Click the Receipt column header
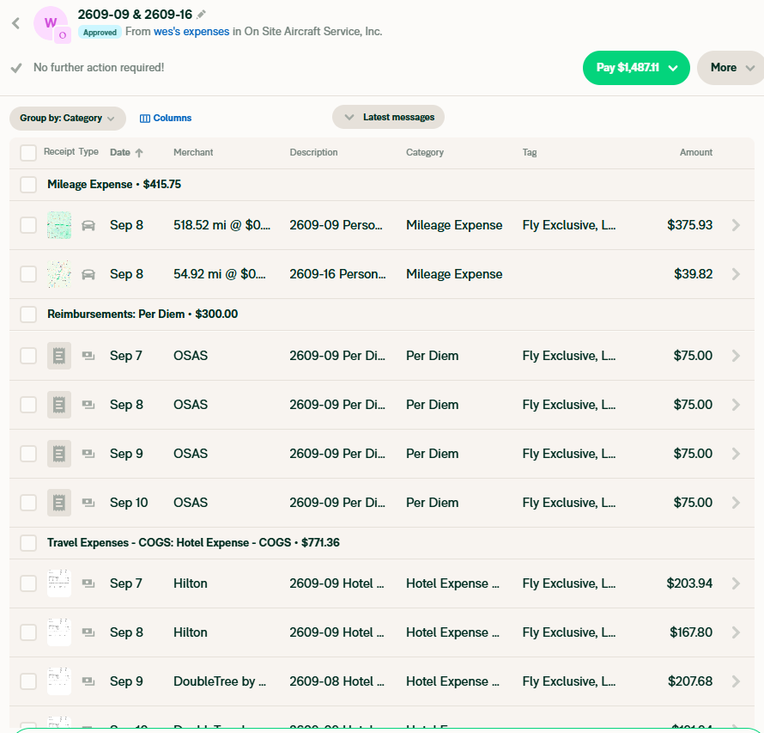This screenshot has width=764, height=733. (x=59, y=152)
